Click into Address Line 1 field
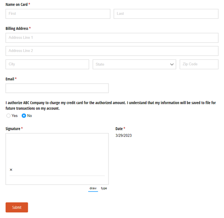Image resolution: width=224 pixels, height=218 pixels. click(112, 38)
